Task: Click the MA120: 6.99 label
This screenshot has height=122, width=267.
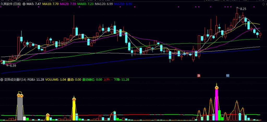Action: (x=104, y=4)
